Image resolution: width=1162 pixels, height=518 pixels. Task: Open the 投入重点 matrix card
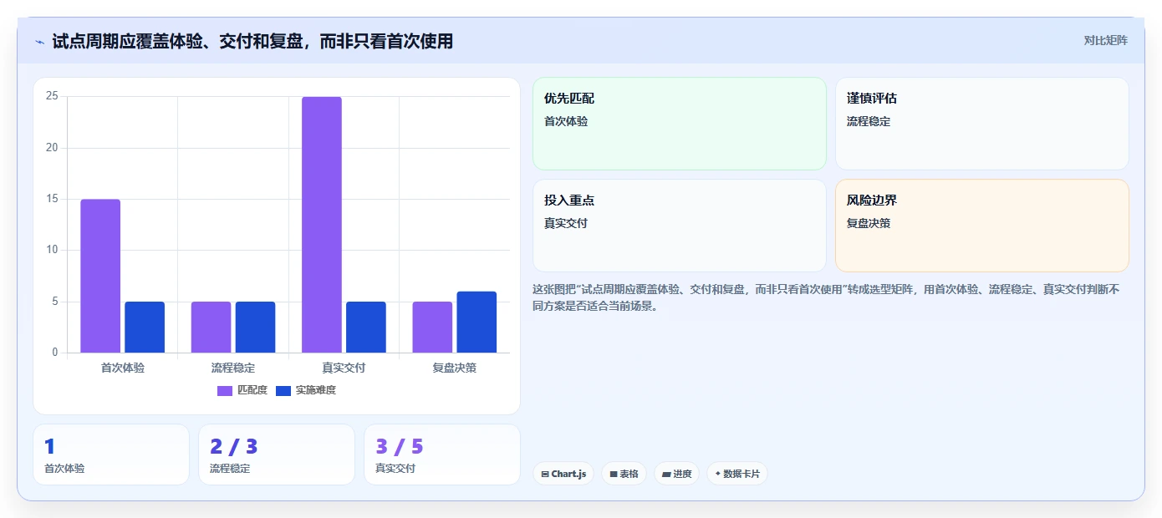tap(680, 226)
